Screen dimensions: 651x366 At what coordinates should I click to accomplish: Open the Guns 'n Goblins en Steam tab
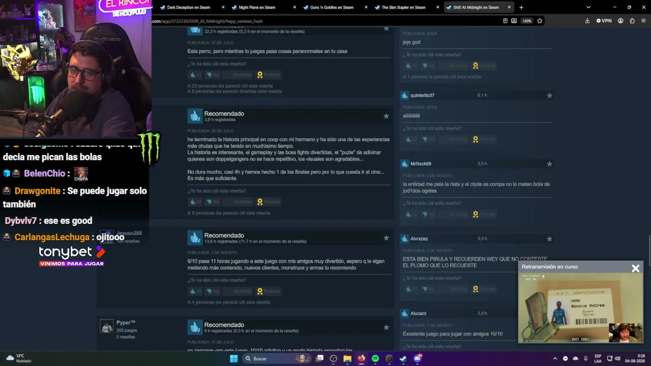(x=335, y=7)
